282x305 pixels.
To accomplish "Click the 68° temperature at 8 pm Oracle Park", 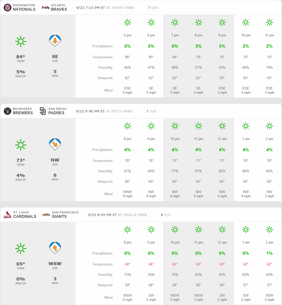I will coord(127,264).
